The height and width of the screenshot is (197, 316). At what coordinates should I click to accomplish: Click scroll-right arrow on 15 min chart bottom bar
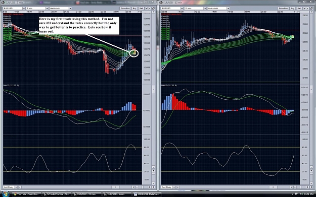[x=291, y=187]
